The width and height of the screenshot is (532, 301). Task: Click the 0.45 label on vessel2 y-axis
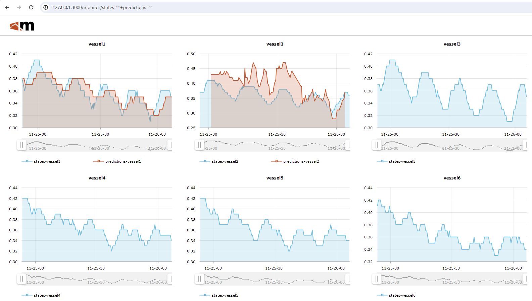[x=191, y=69]
